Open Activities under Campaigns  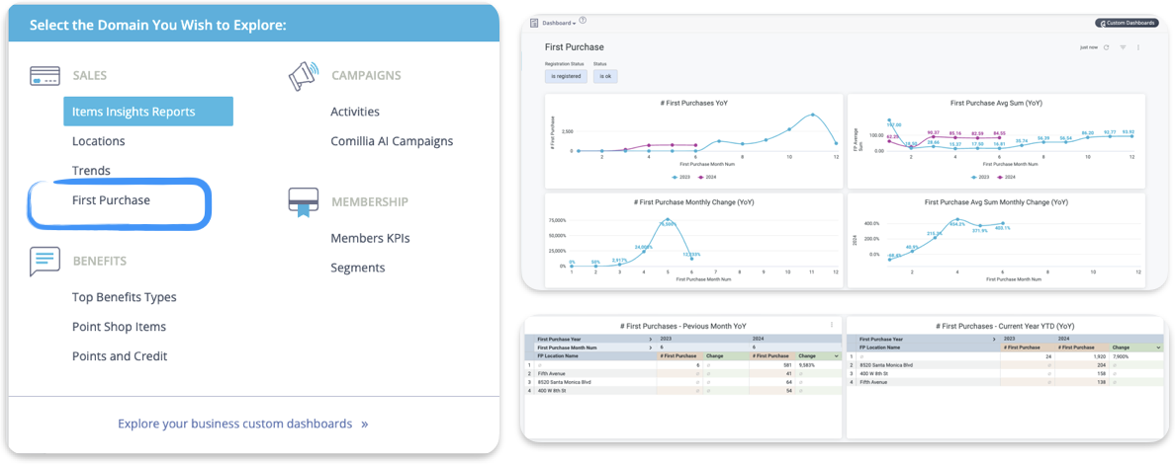(355, 112)
